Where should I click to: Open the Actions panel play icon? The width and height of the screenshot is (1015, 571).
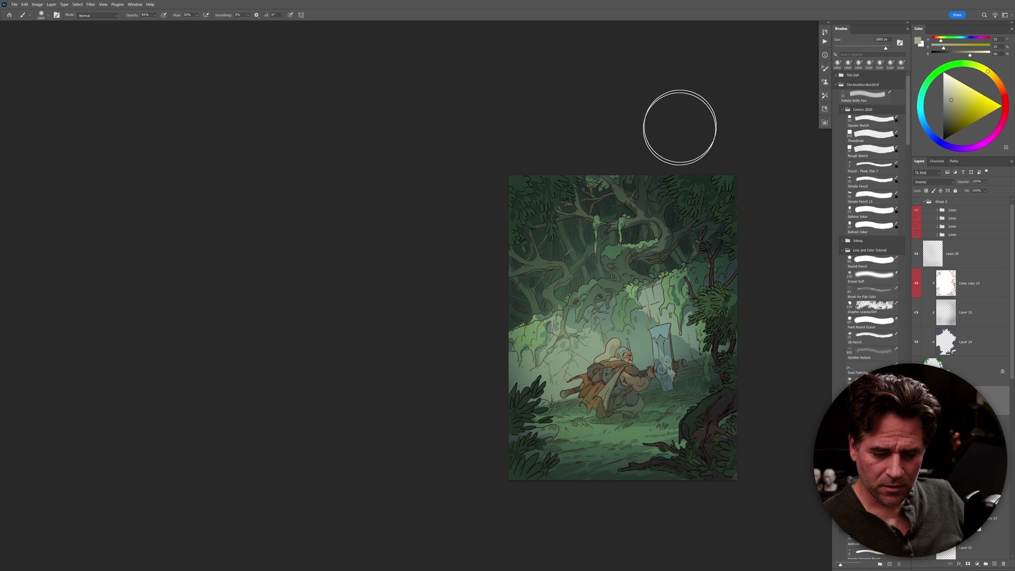coord(825,41)
